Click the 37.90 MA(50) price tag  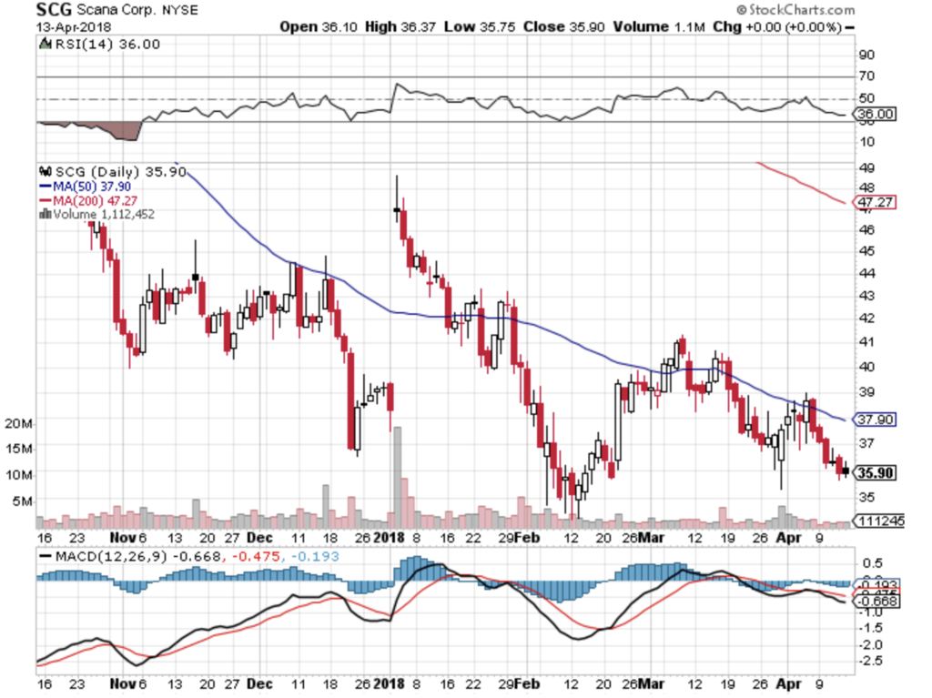876,420
